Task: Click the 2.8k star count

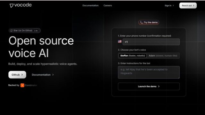Action: 36,31
